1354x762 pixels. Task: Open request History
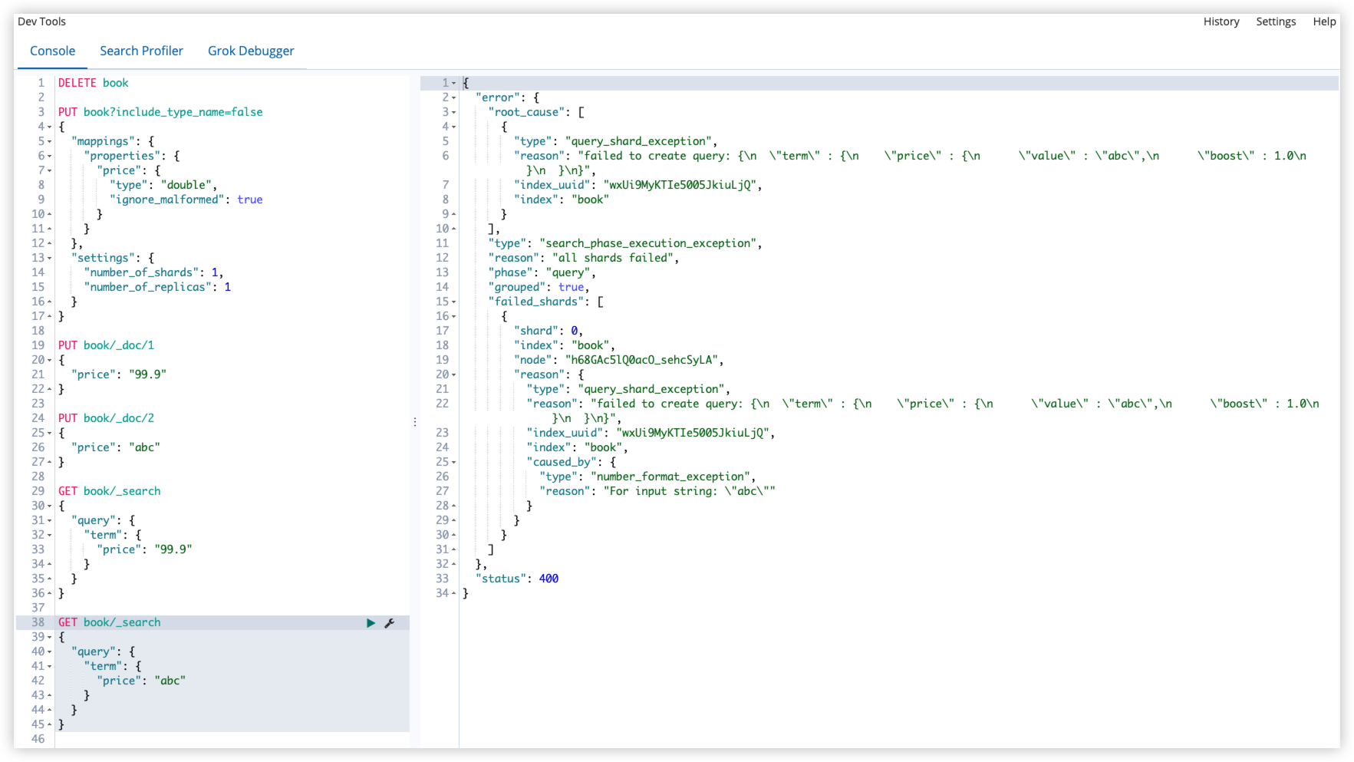1221,21
